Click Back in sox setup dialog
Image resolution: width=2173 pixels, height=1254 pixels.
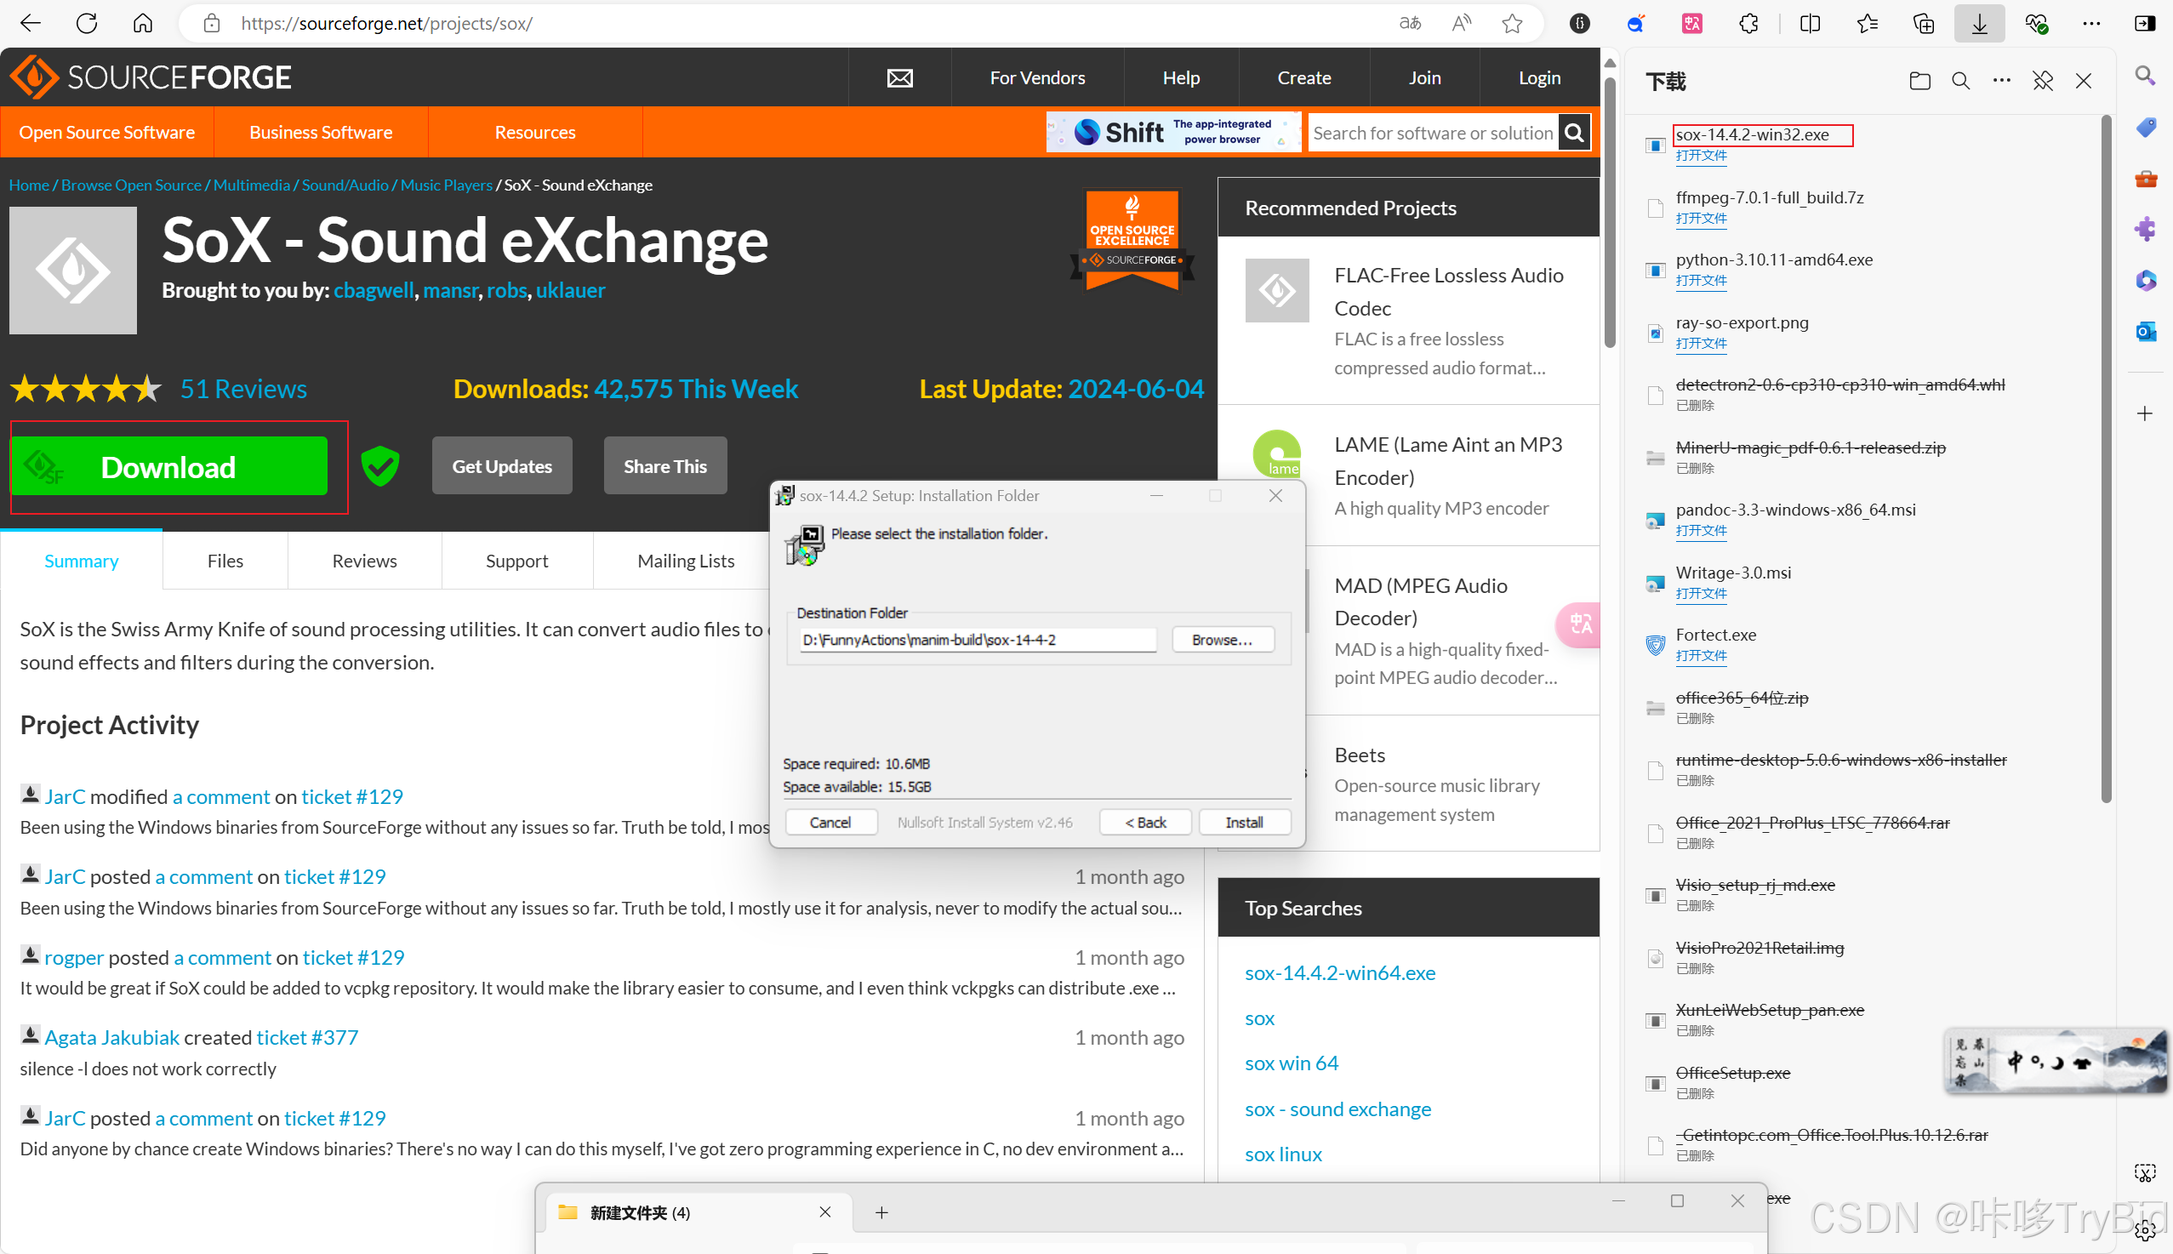[1145, 823]
